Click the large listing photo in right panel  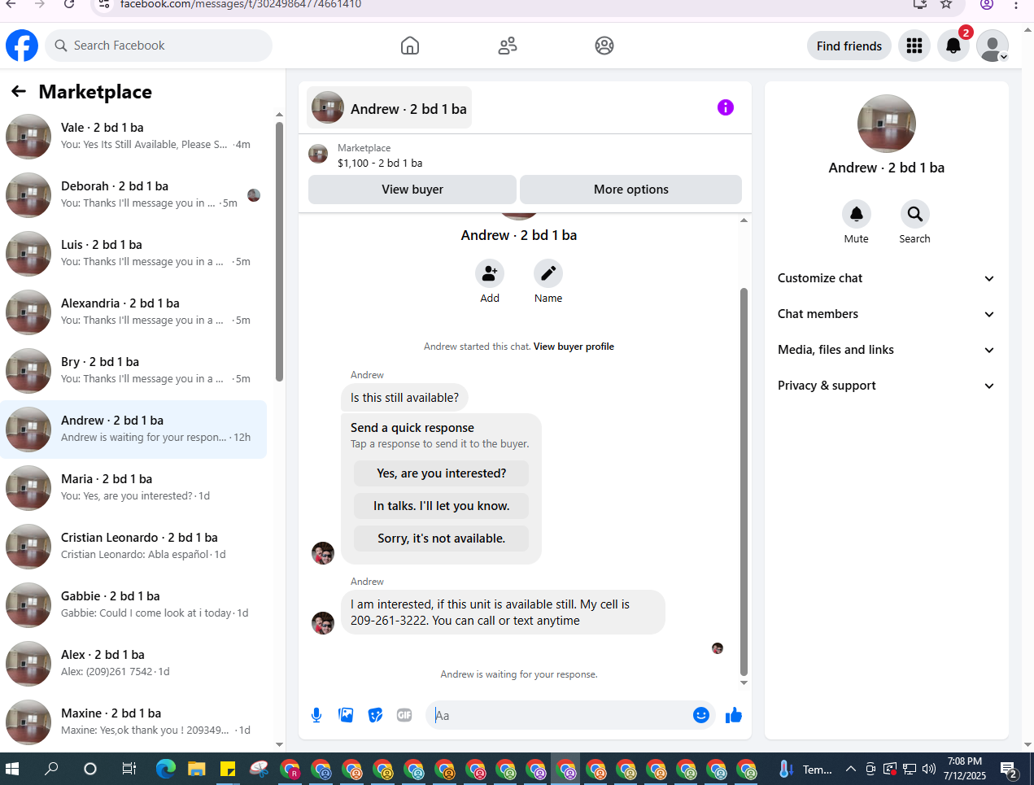(x=887, y=124)
